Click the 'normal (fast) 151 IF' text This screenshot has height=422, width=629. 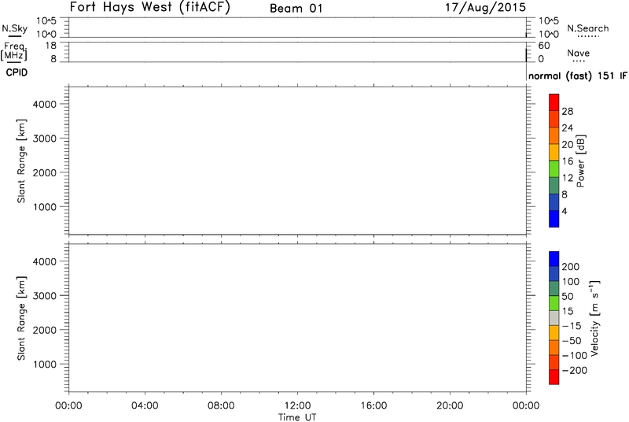(578, 76)
